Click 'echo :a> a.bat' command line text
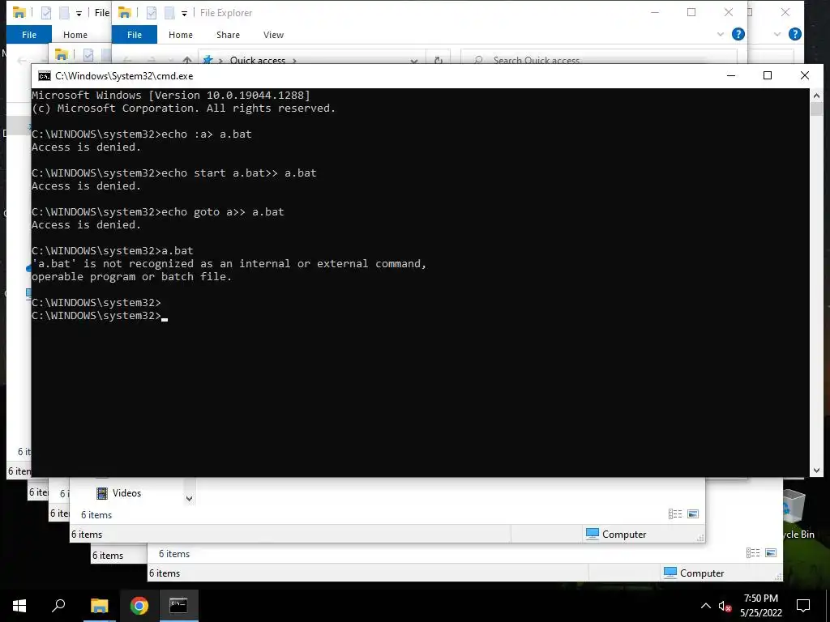Screen dimensions: 830x622 click(x=207, y=134)
